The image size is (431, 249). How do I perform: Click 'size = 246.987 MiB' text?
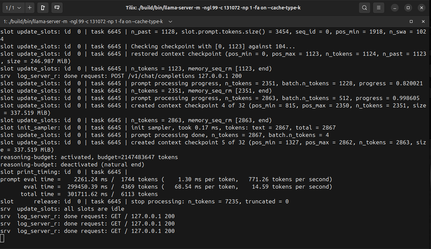click(38, 61)
